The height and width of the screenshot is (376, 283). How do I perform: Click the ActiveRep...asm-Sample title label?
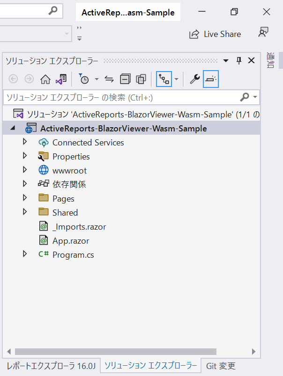coord(128,13)
